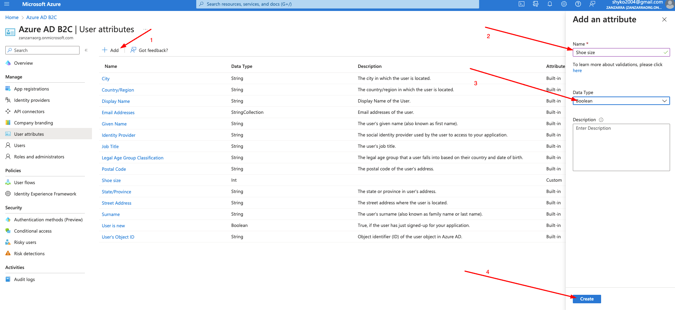Open the Job Title attribute
This screenshot has width=675, height=310.
[110, 146]
